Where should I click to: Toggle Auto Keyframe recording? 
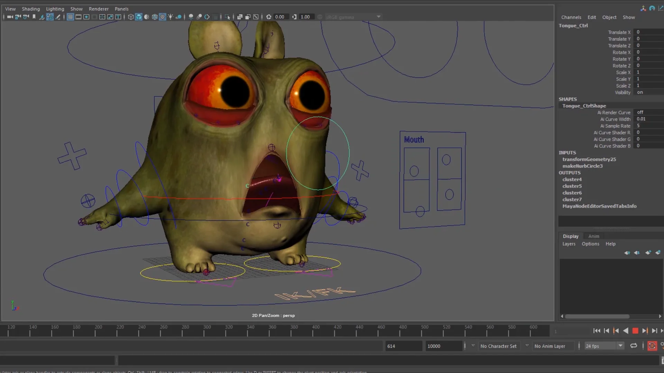point(653,346)
